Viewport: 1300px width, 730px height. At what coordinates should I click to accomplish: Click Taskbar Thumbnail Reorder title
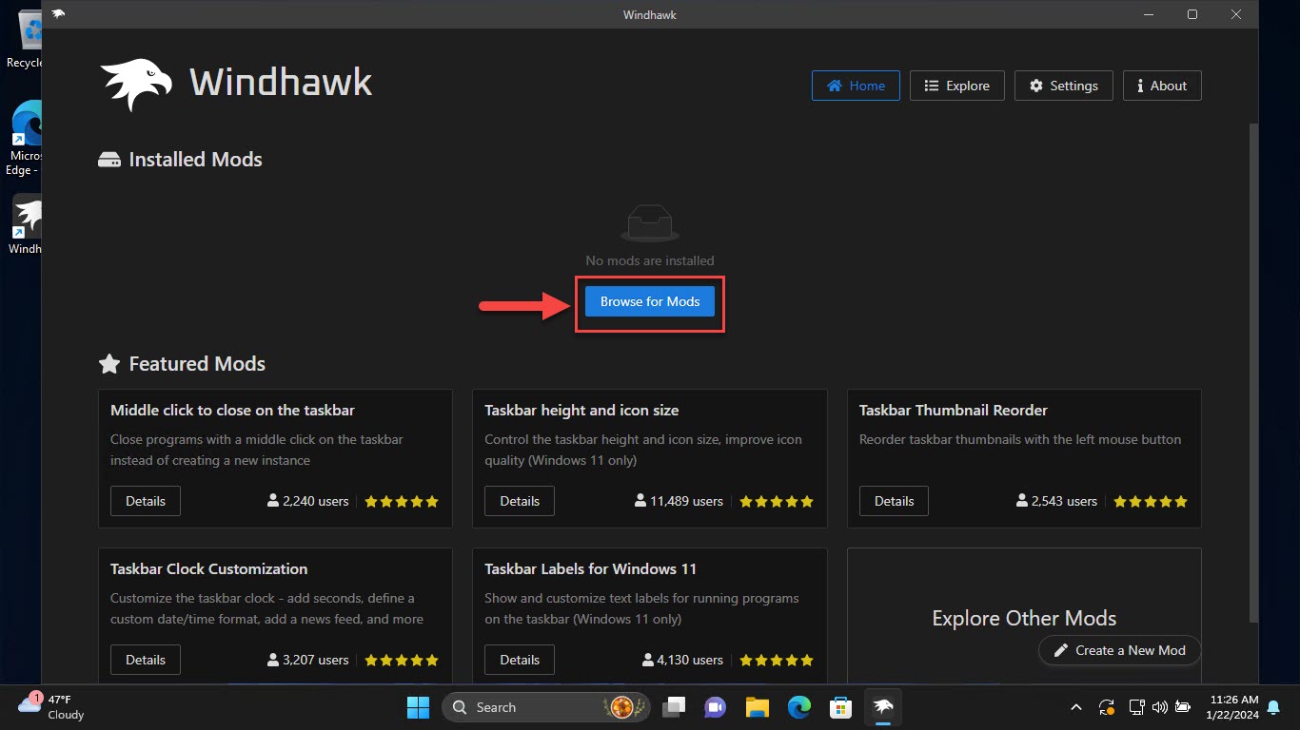tap(954, 411)
